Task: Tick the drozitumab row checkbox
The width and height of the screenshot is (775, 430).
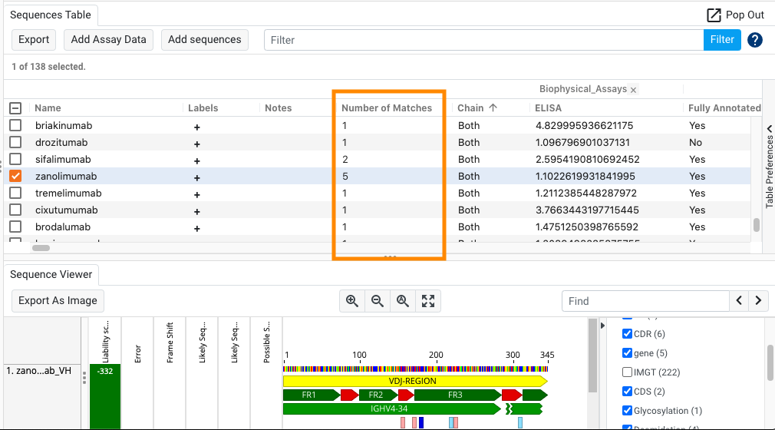Action: [15, 143]
